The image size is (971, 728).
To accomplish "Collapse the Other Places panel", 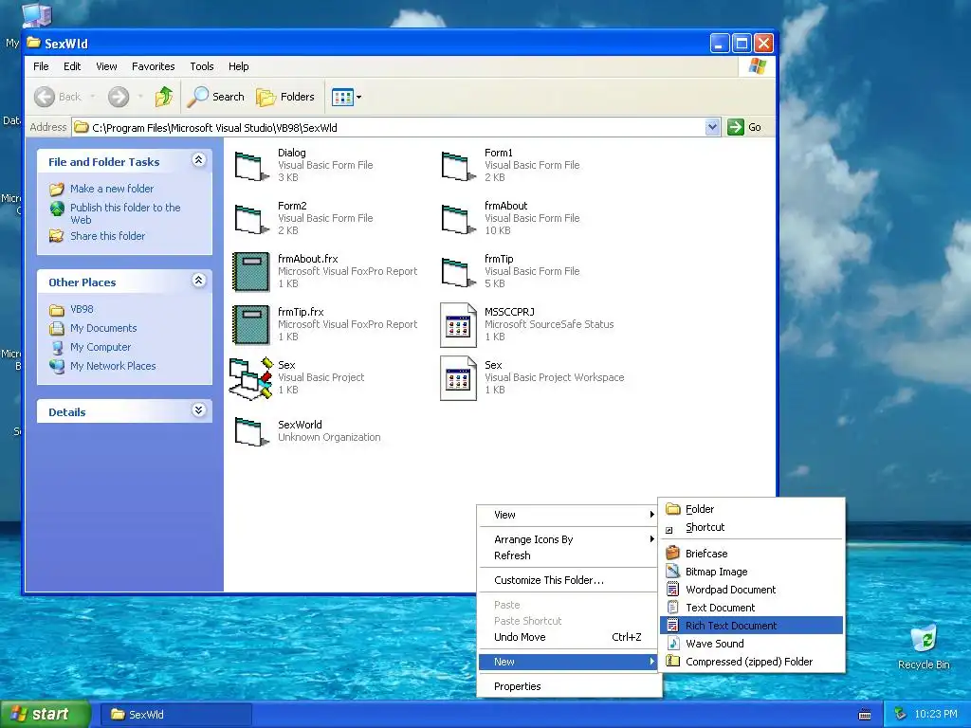I will tap(199, 281).
